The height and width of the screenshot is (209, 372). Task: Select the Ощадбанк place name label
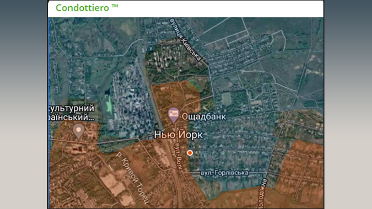204,117
